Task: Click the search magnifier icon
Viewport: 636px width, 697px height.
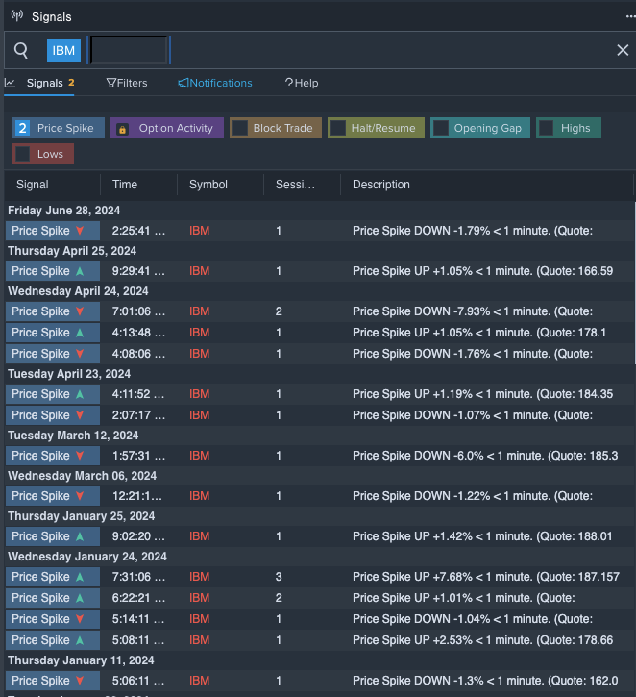Action: point(21,50)
